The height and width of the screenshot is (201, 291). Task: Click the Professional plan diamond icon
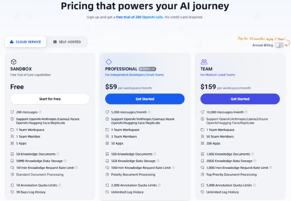108,62
